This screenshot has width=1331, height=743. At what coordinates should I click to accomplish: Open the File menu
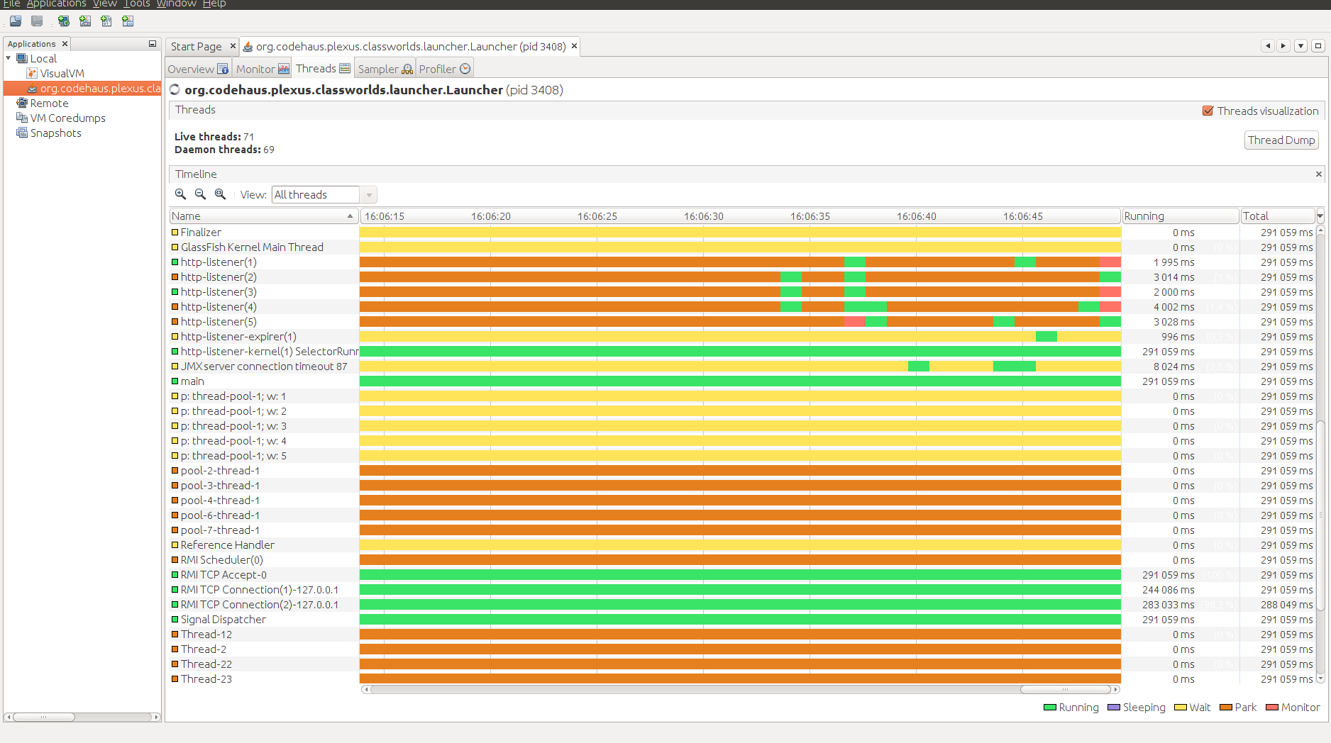[12, 4]
